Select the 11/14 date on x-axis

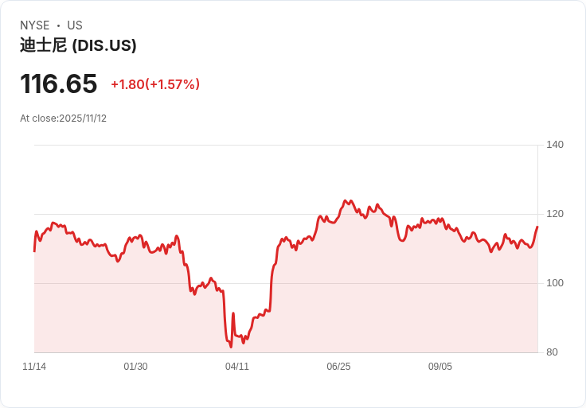click(34, 367)
